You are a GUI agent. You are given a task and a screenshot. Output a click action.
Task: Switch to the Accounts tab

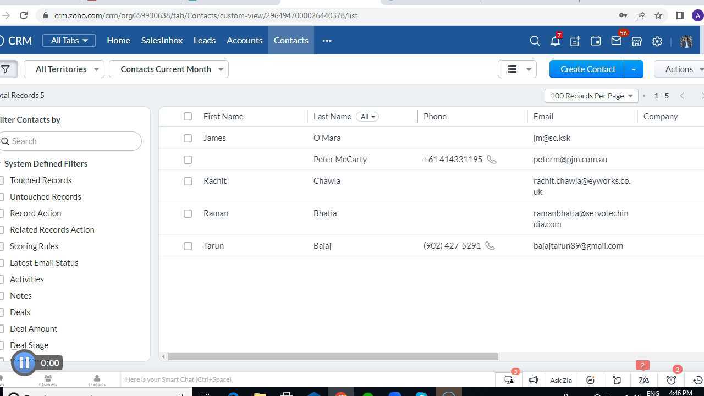(x=244, y=40)
